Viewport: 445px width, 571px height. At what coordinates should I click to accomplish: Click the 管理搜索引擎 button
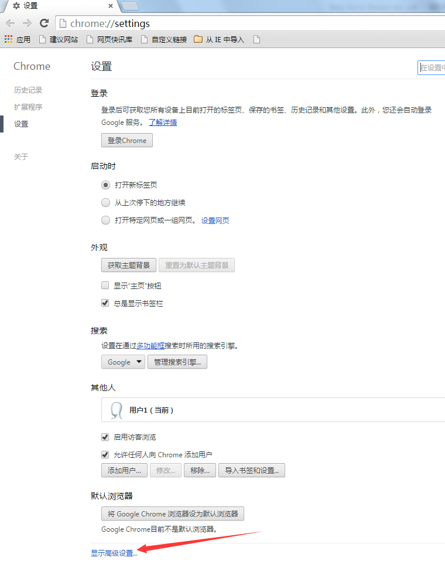(177, 362)
